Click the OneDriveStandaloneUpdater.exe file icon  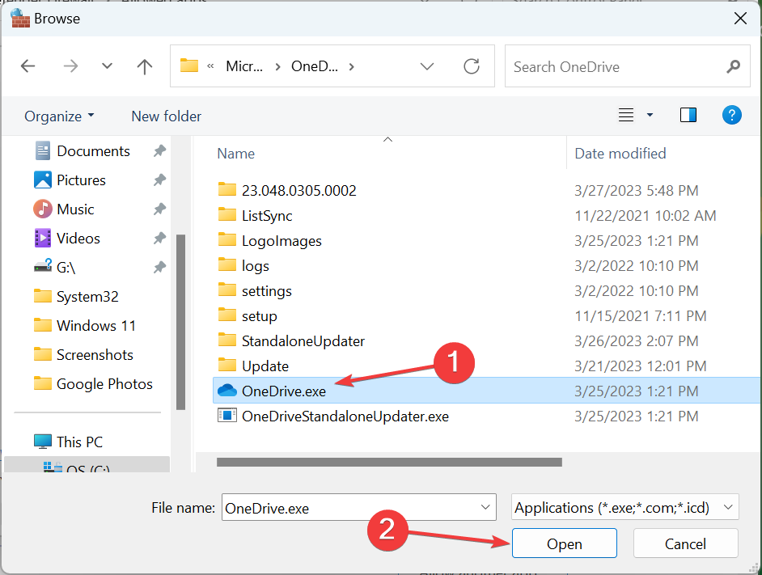pyautogui.click(x=227, y=416)
